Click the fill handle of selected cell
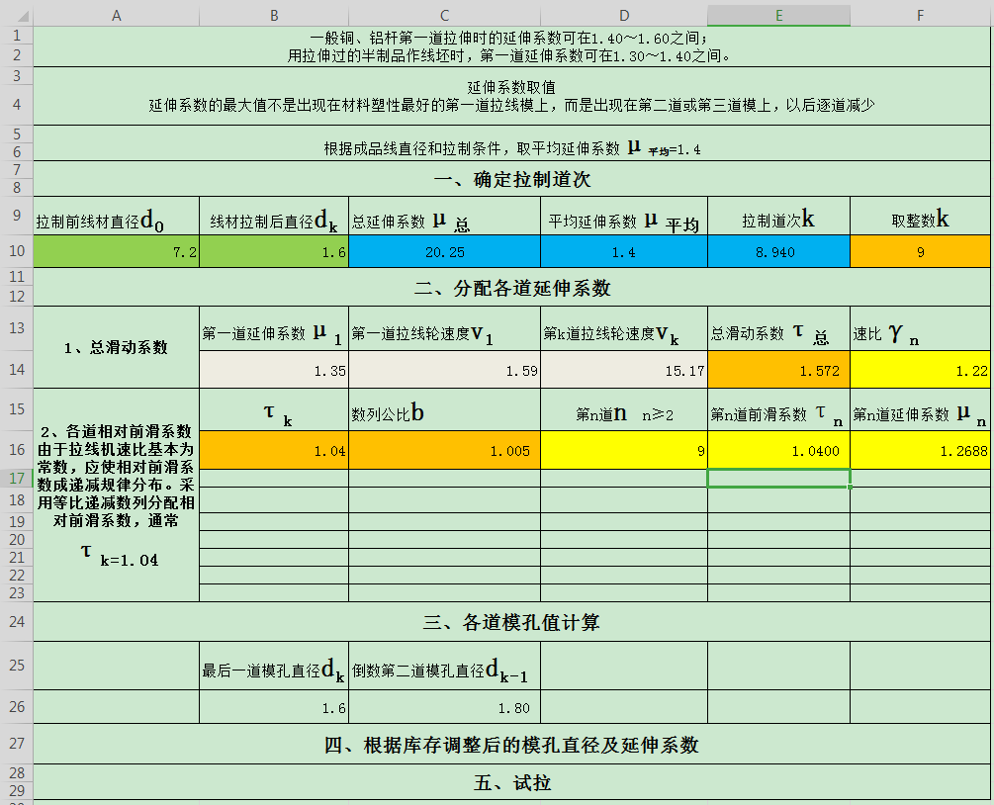This screenshot has height=805, width=994. click(850, 487)
